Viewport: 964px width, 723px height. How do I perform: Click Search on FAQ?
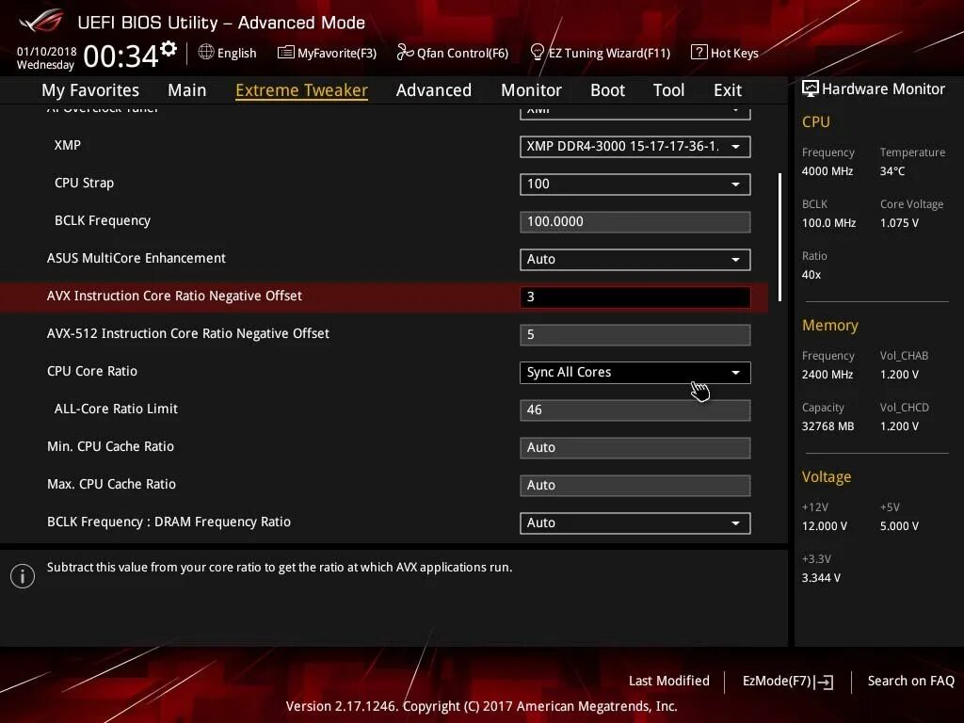click(x=910, y=681)
